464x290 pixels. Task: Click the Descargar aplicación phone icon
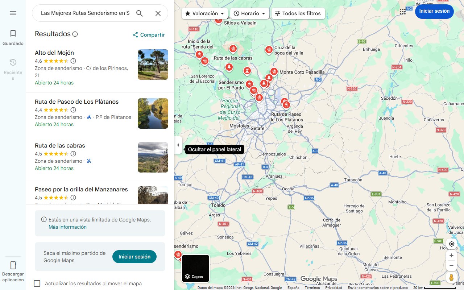(x=13, y=265)
